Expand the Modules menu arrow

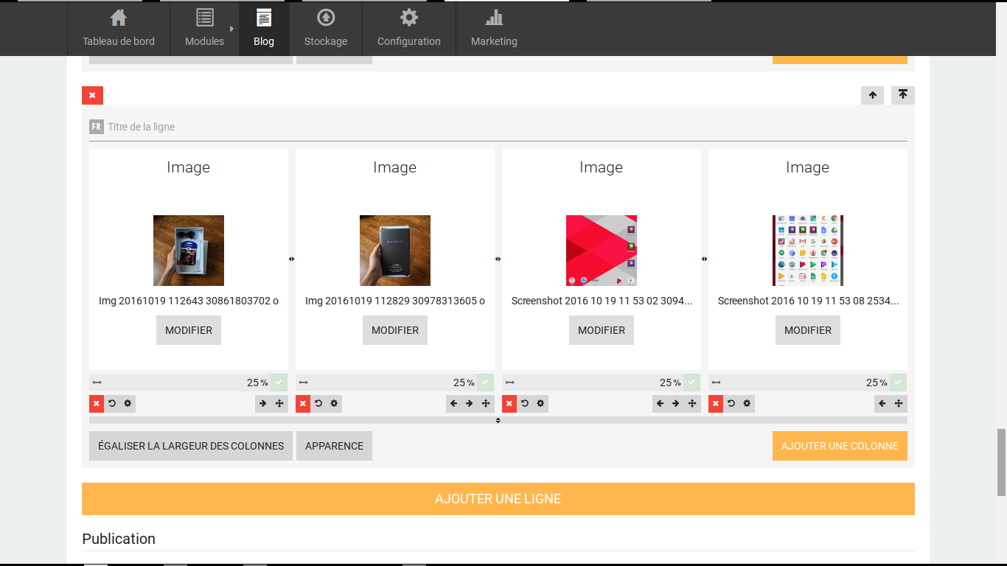tap(231, 29)
